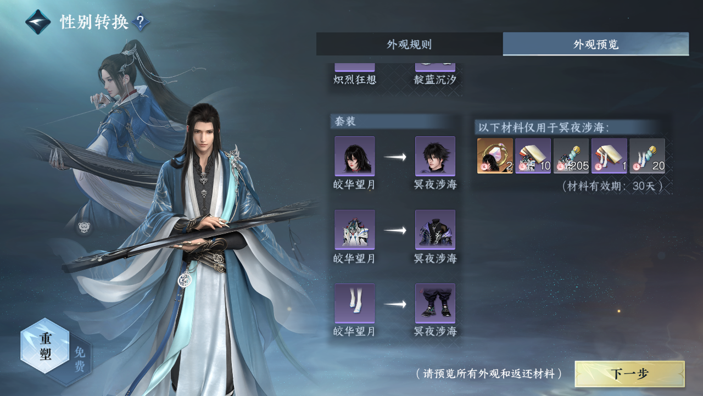Click the 下一步 button
The image size is (703, 396).
(629, 374)
